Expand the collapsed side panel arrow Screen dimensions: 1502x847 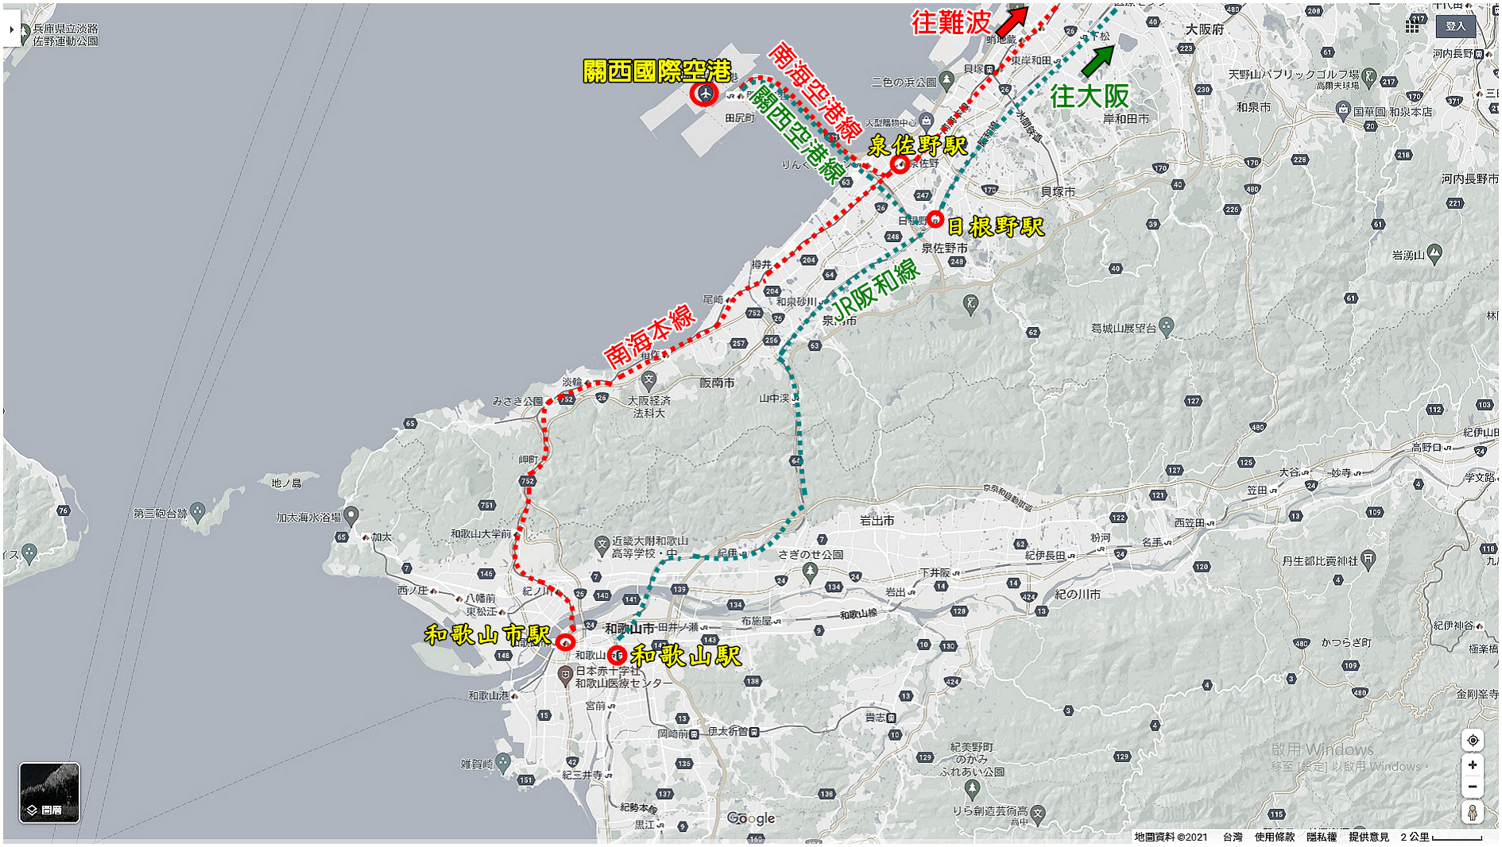point(11,29)
